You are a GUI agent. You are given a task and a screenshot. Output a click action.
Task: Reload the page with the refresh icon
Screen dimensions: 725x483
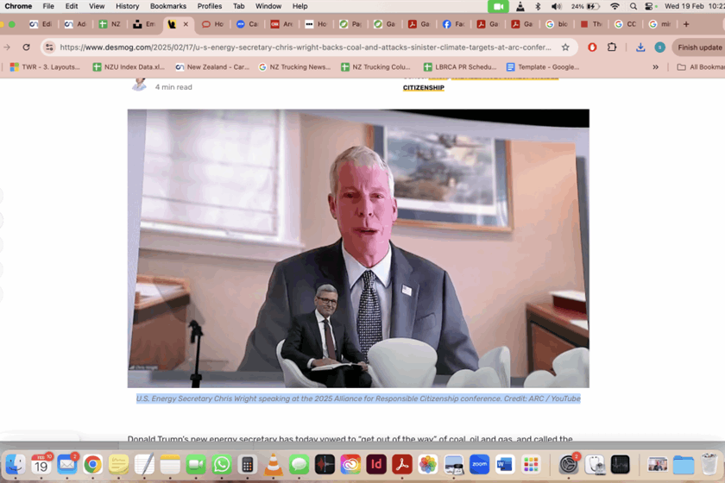coord(26,47)
